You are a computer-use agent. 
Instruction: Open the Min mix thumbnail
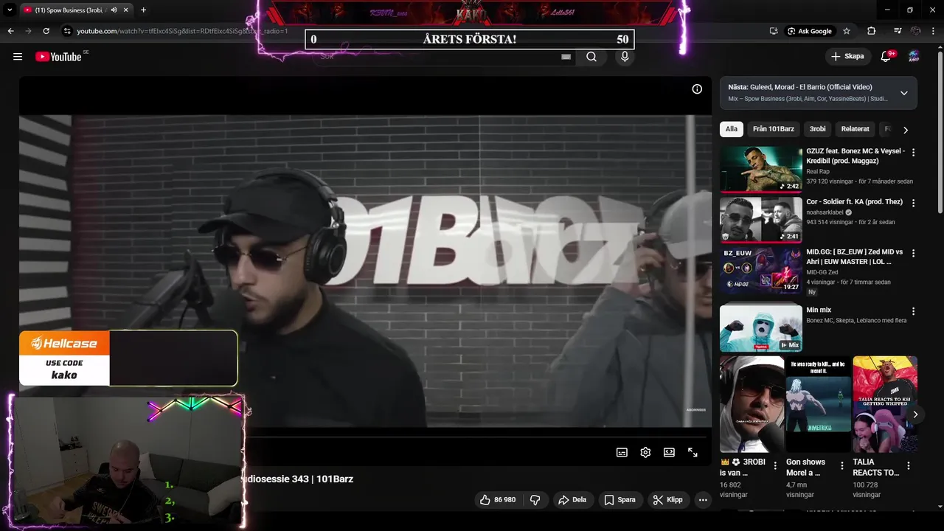(761, 327)
